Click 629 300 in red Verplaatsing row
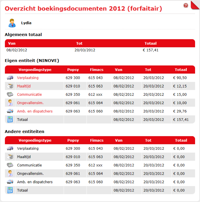200x202 pixels. [73, 78]
